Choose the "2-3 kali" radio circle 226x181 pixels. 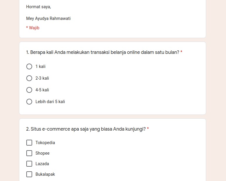coord(29,78)
